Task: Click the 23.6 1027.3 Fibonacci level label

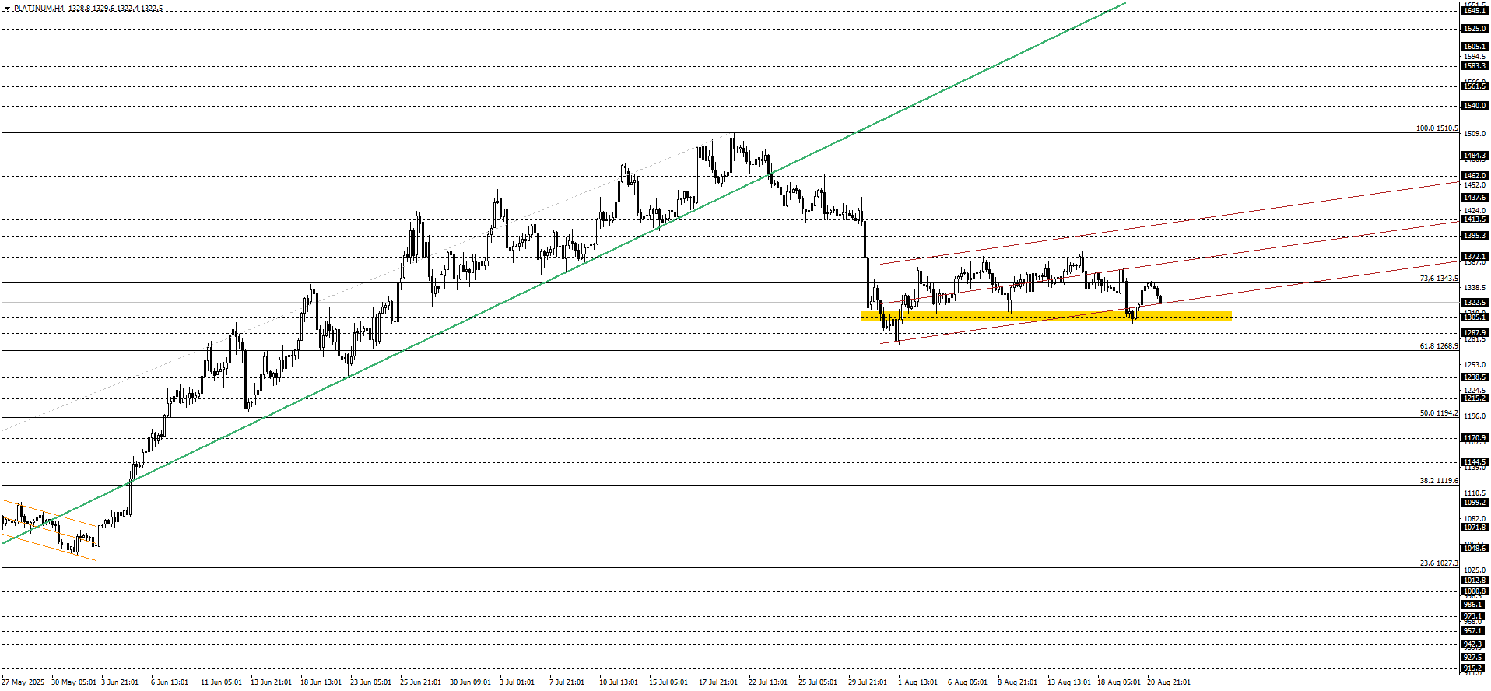Action: pos(1438,563)
